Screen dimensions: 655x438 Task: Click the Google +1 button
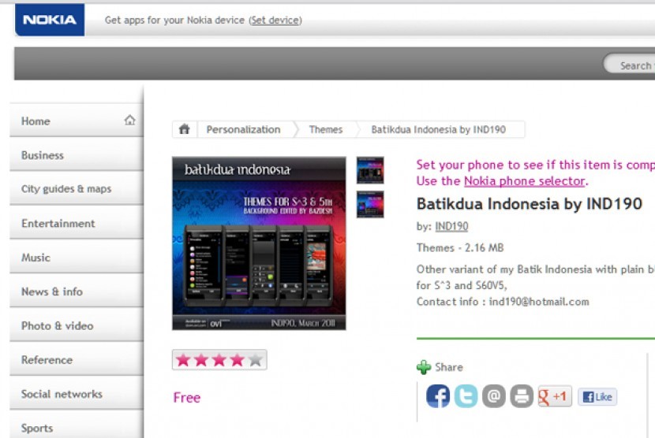click(555, 396)
